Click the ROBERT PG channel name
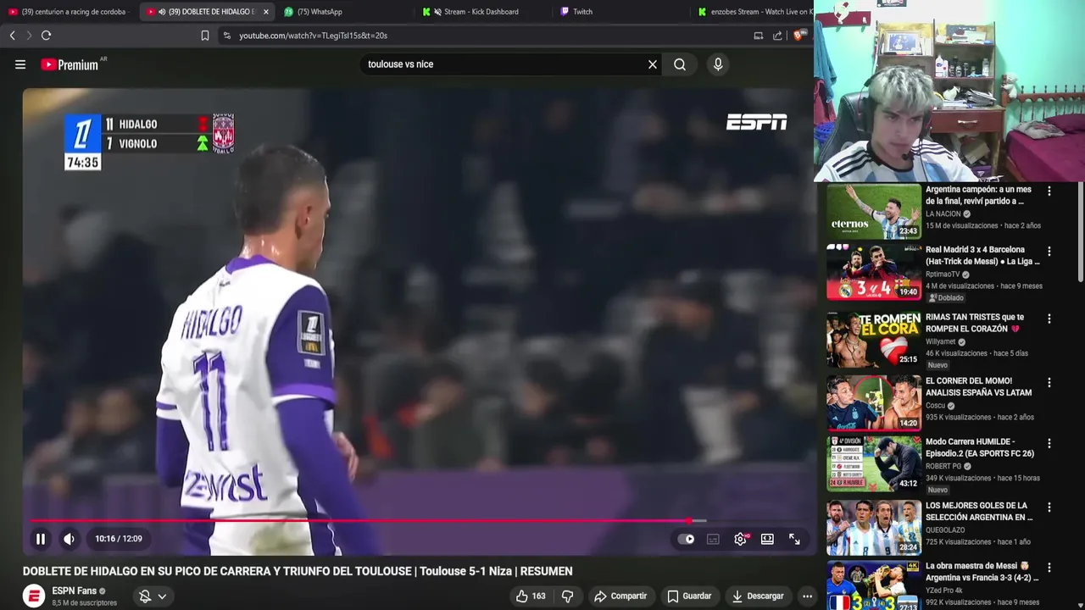The width and height of the screenshot is (1085, 610). 945,466
